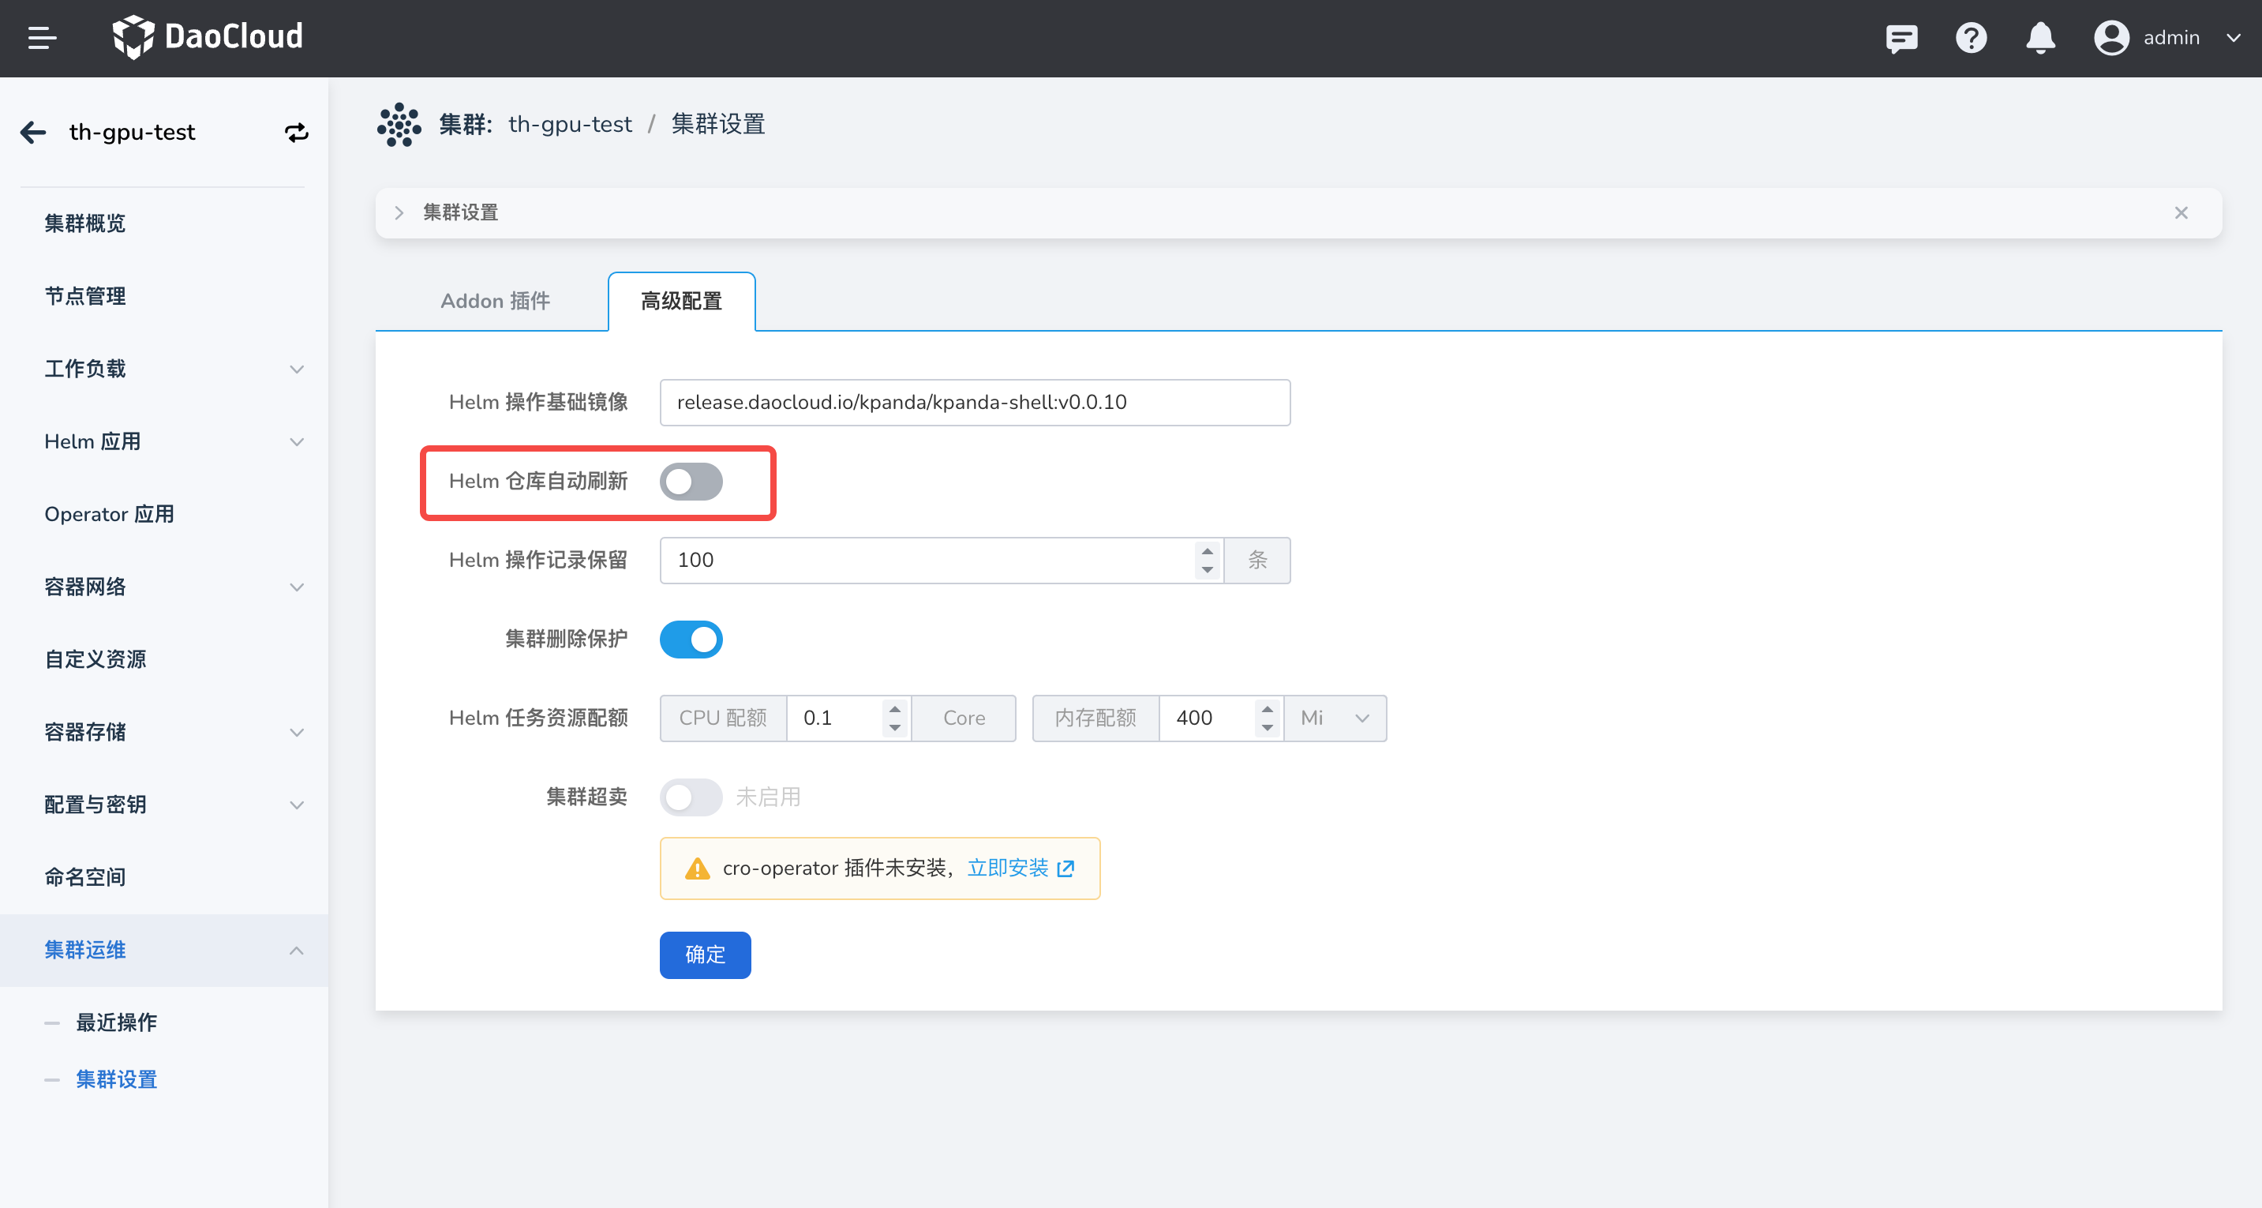Click the 确定 button

pos(704,954)
